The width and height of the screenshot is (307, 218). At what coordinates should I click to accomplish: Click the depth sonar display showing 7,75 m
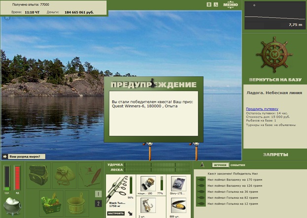click(274, 15)
